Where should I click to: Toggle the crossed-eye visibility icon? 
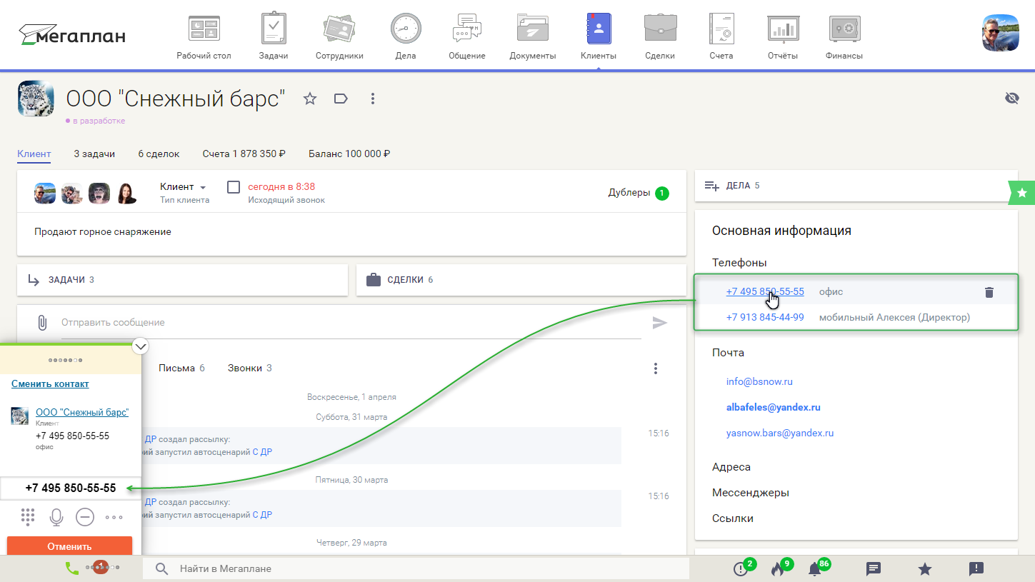(x=1011, y=98)
